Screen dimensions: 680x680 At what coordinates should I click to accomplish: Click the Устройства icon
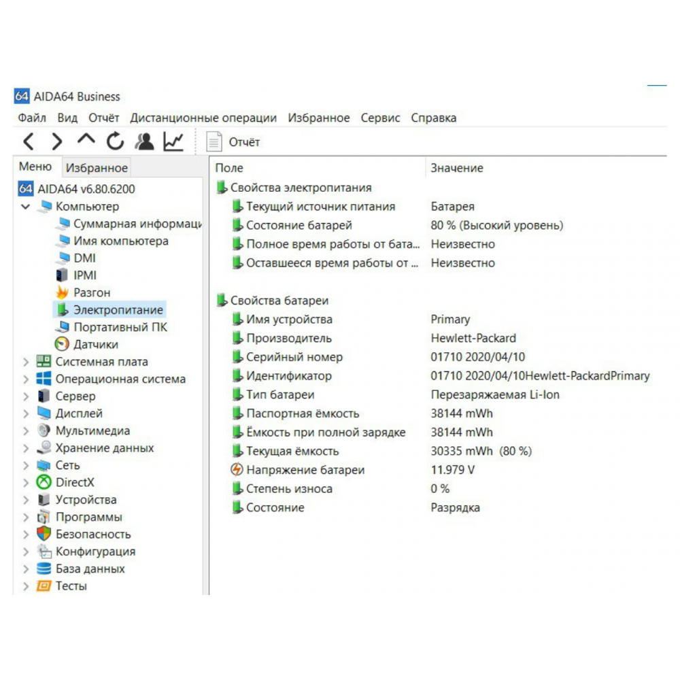[x=44, y=499]
